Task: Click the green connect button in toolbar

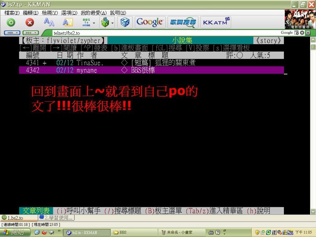Action: (x=11, y=22)
